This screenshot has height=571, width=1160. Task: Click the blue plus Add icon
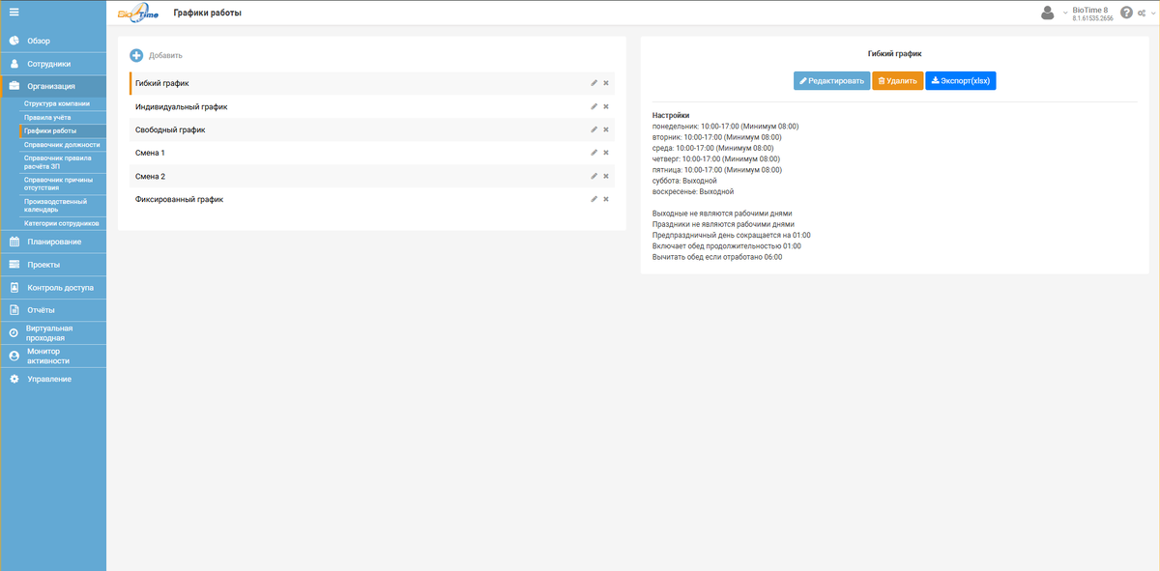point(136,55)
